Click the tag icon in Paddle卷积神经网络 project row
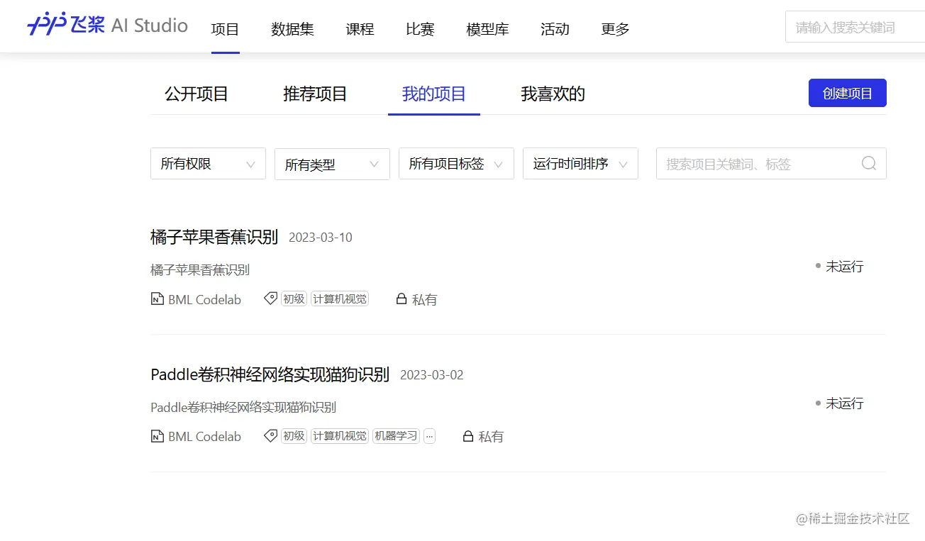The image size is (925, 541). (270, 435)
